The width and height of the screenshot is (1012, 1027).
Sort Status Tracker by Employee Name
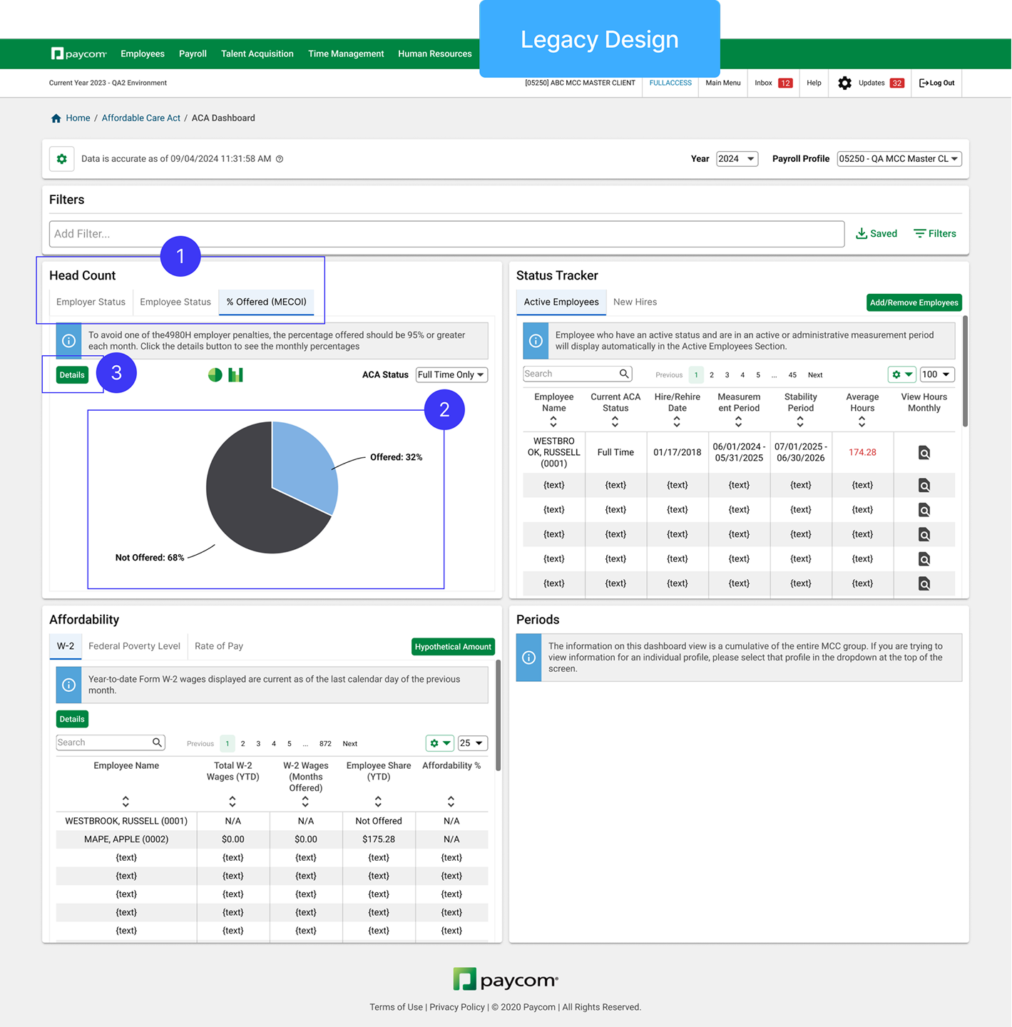[x=553, y=422]
